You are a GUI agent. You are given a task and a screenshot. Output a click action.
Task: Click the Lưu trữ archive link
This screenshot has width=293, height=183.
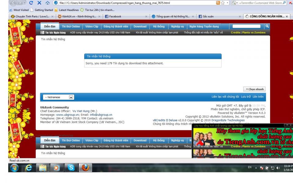click(246, 97)
